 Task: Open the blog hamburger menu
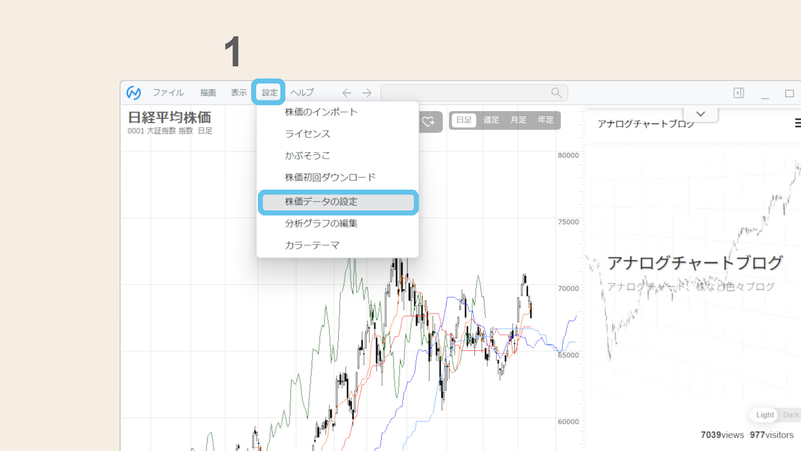click(797, 123)
